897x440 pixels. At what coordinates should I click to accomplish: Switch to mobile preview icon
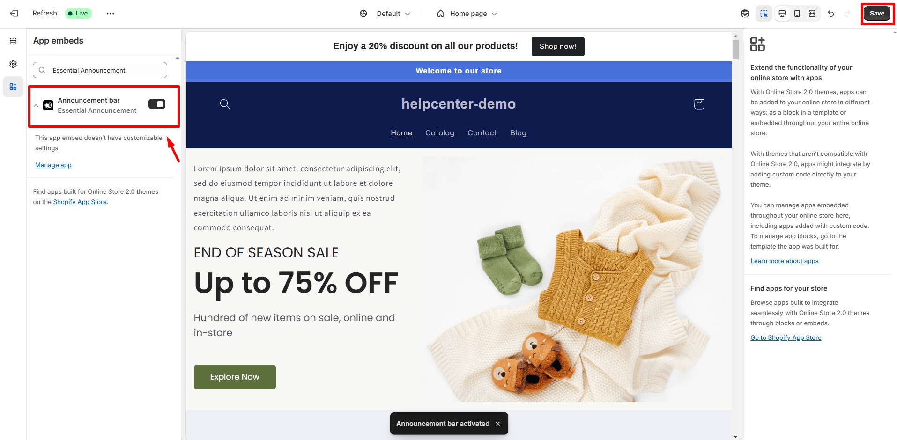797,14
